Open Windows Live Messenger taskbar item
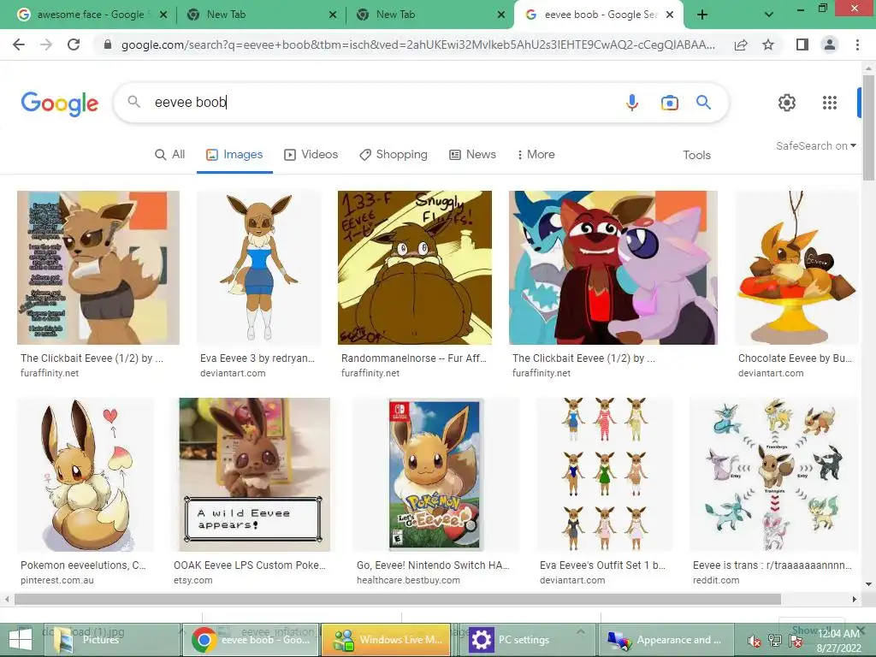 [387, 640]
